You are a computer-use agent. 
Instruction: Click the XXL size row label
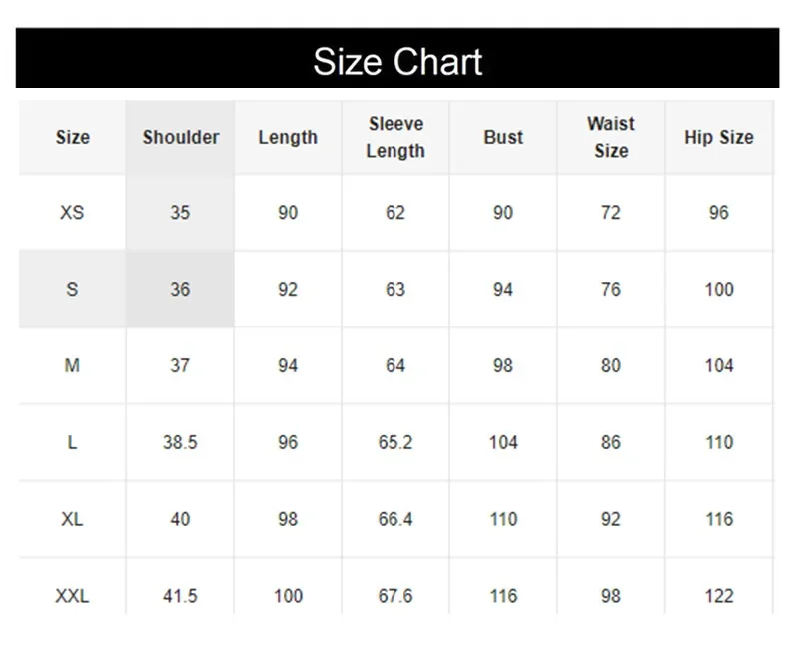[72, 596]
